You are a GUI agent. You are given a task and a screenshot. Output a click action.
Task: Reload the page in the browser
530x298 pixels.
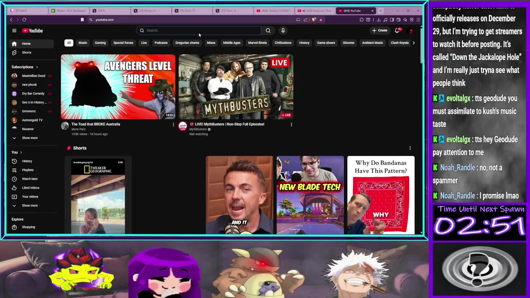click(x=24, y=19)
